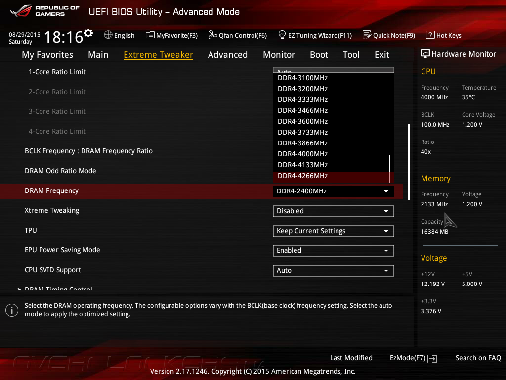The width and height of the screenshot is (506, 380).
Task: Click +12V reading 12.192 V
Action: tap(432, 284)
